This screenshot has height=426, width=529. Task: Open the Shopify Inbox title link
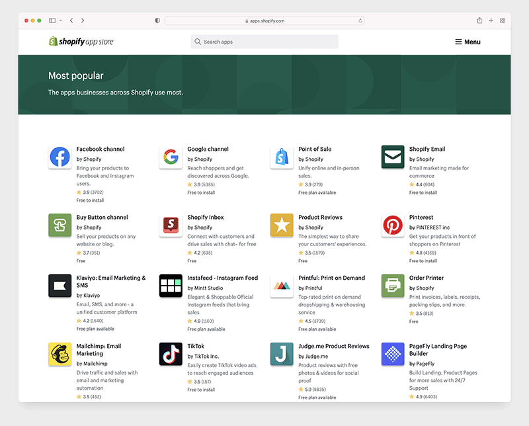pyautogui.click(x=206, y=217)
